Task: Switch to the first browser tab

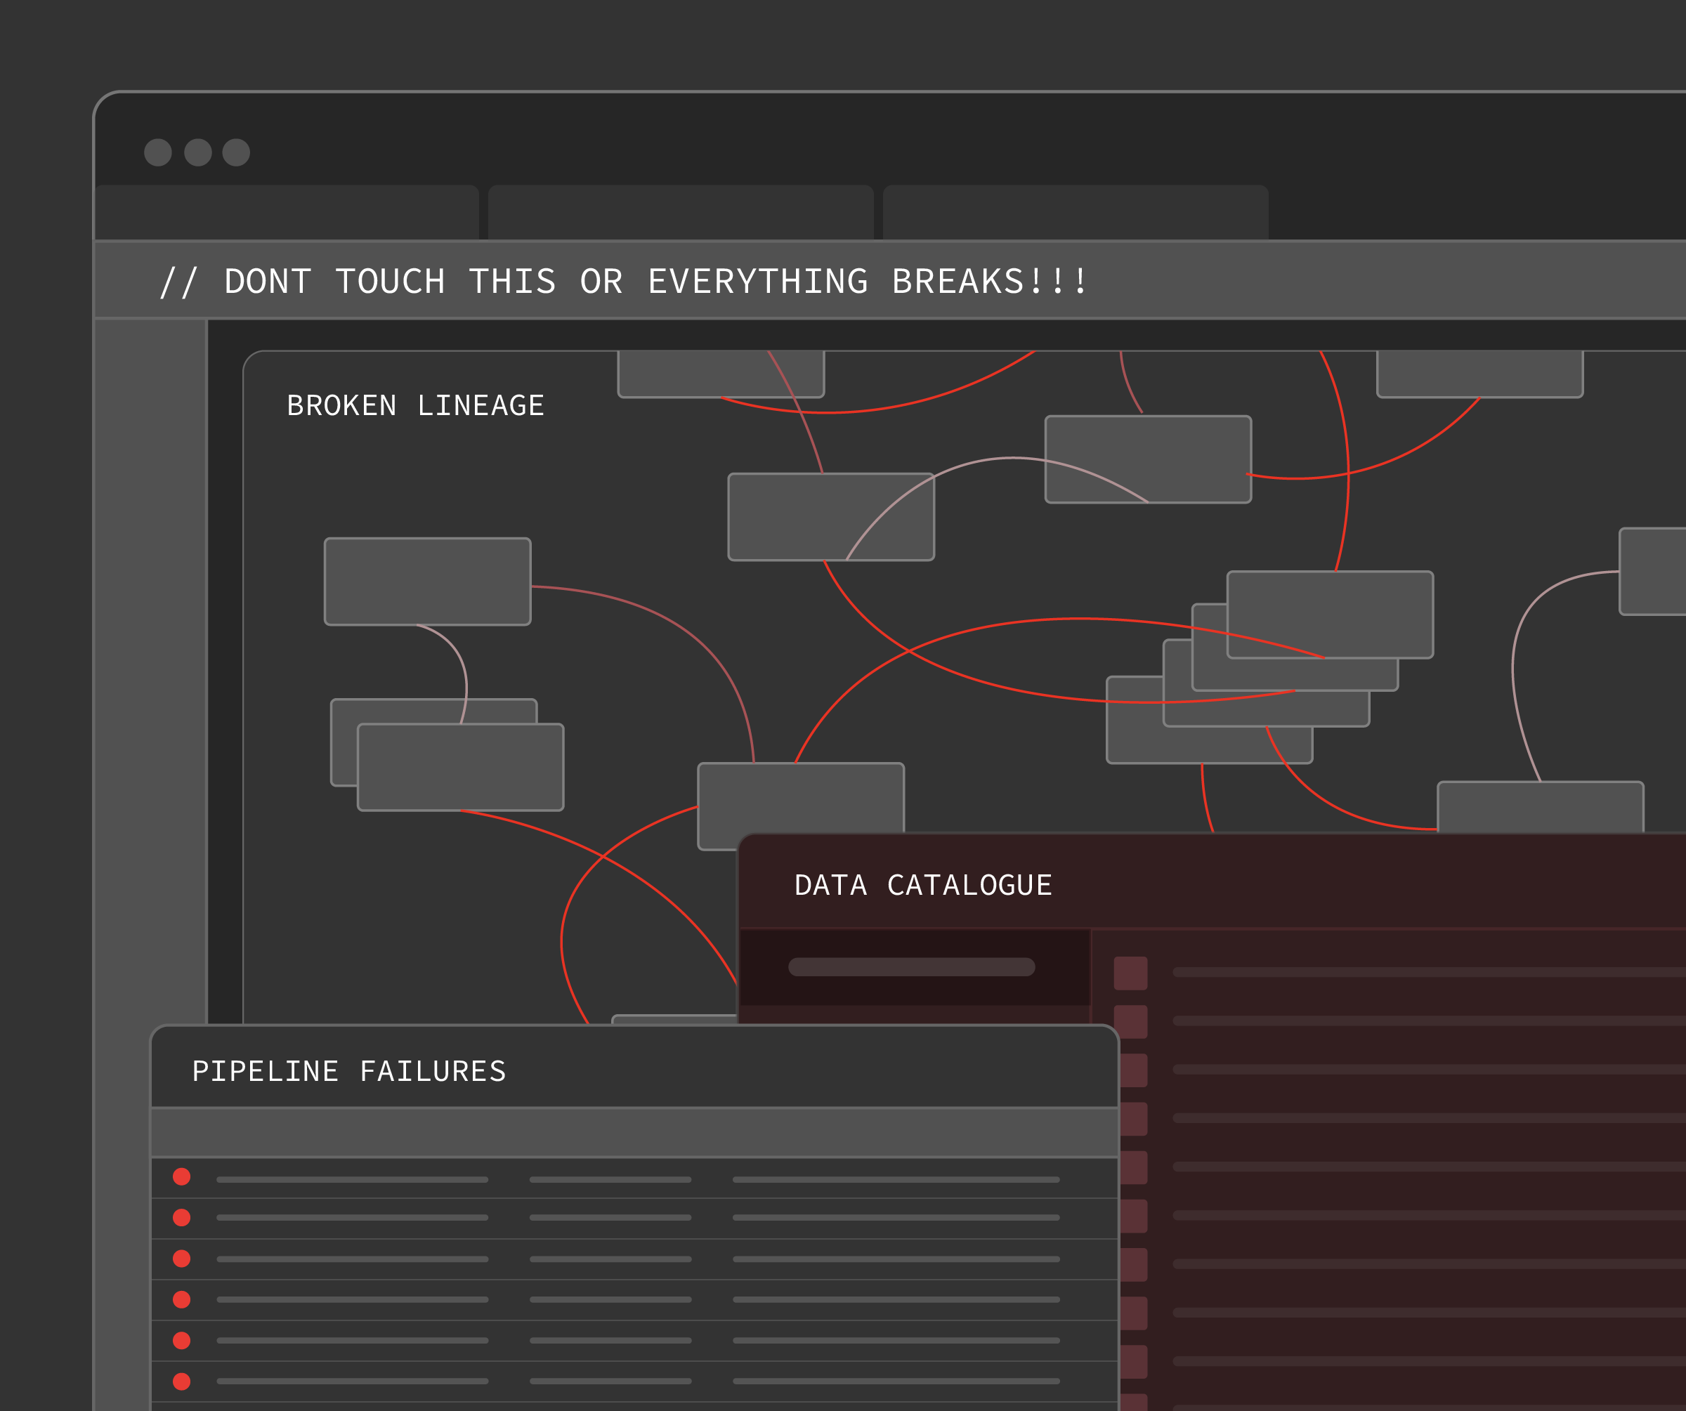Action: 287,213
